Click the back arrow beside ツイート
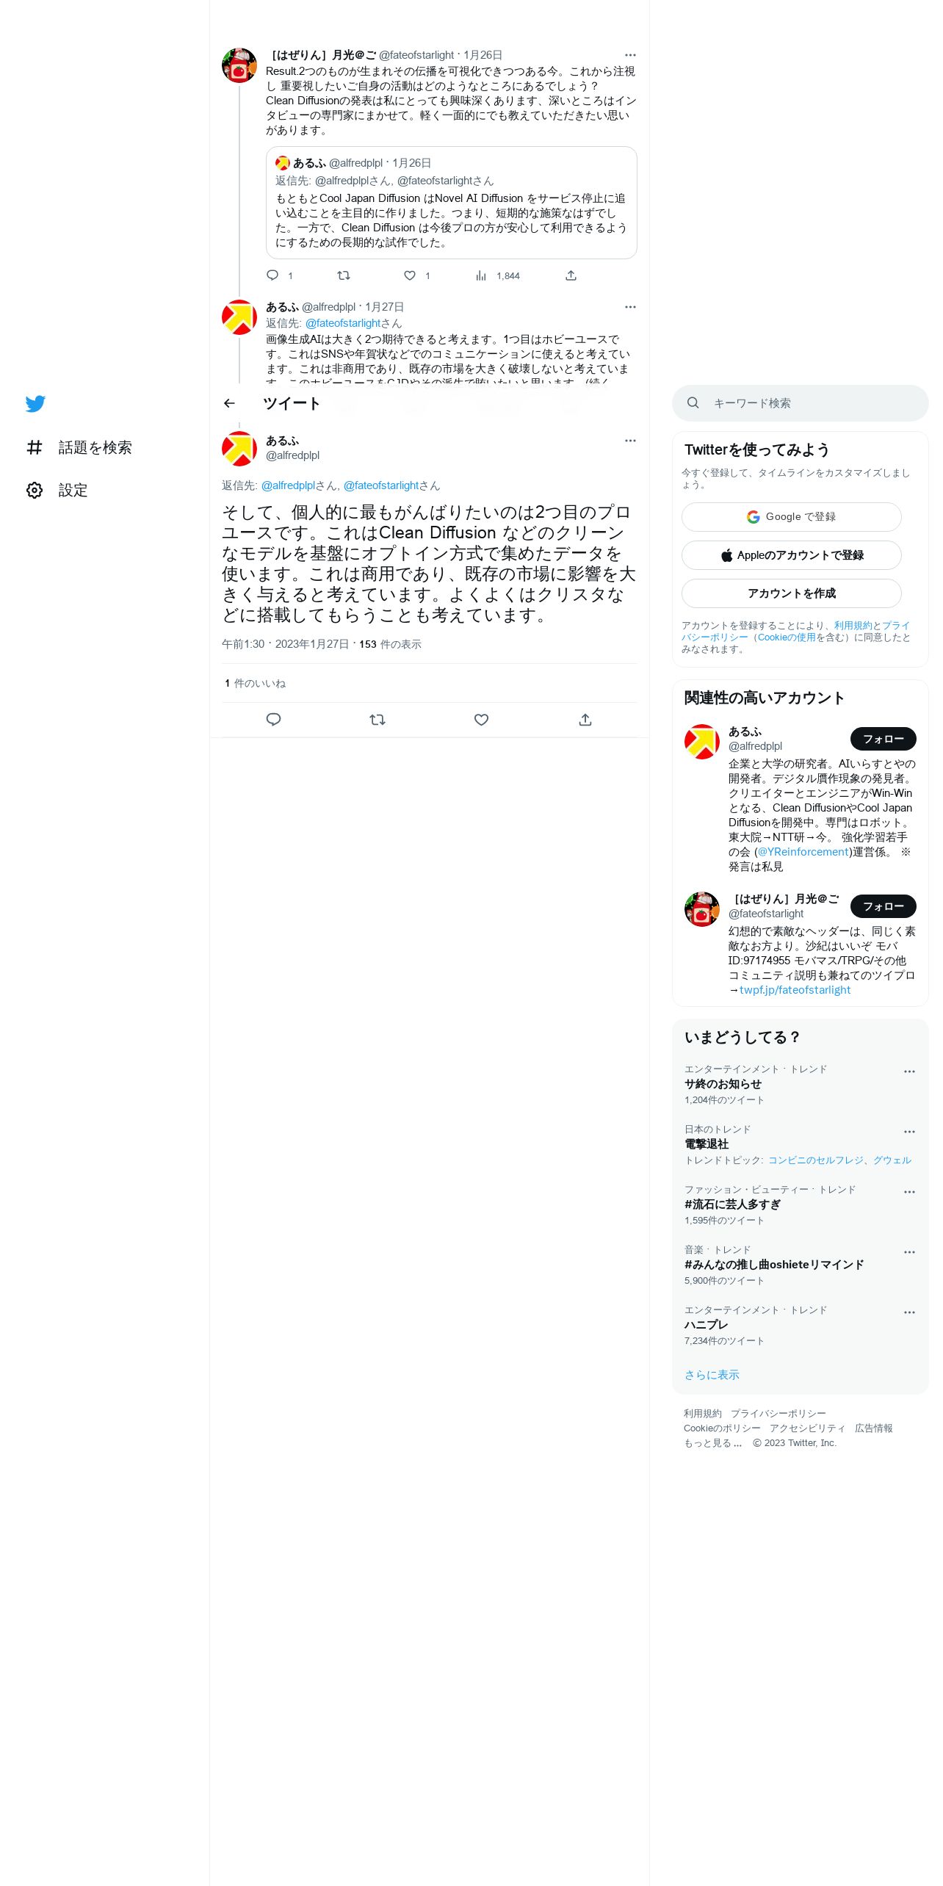The width and height of the screenshot is (943, 1886). (229, 403)
